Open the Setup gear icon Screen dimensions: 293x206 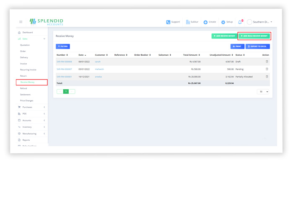coord(223,22)
